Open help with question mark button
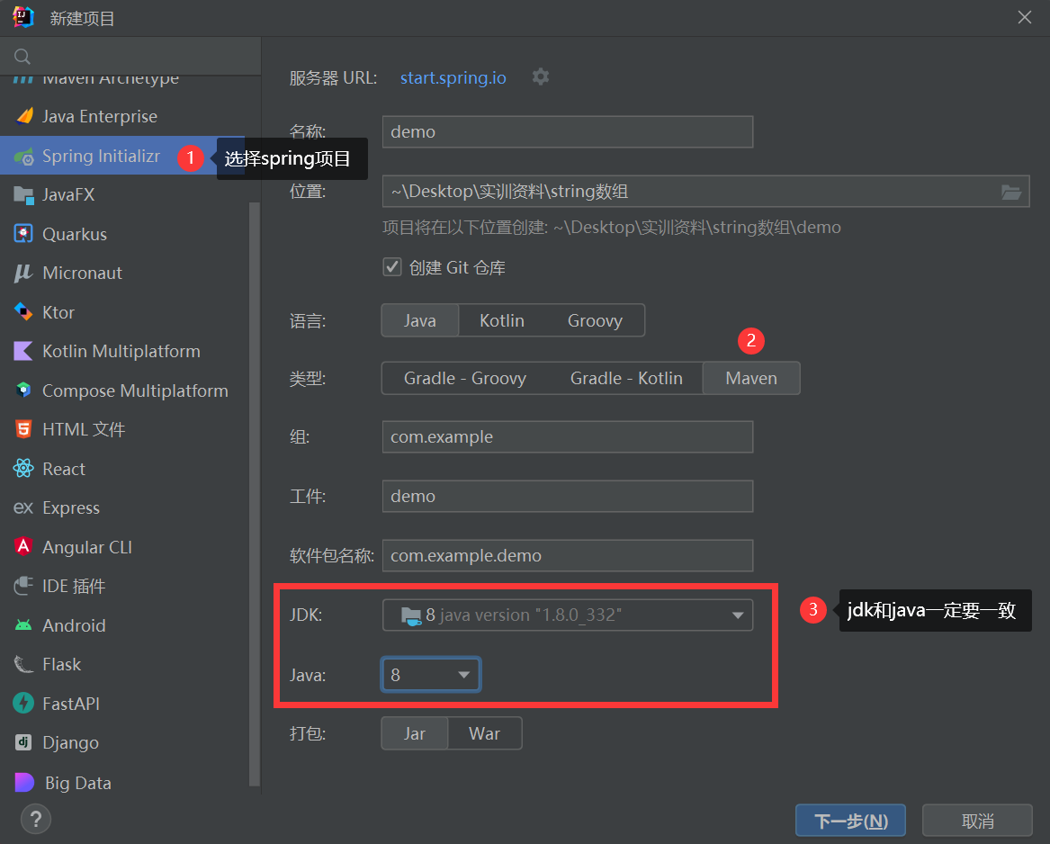Viewport: 1050px width, 844px height. (x=35, y=819)
